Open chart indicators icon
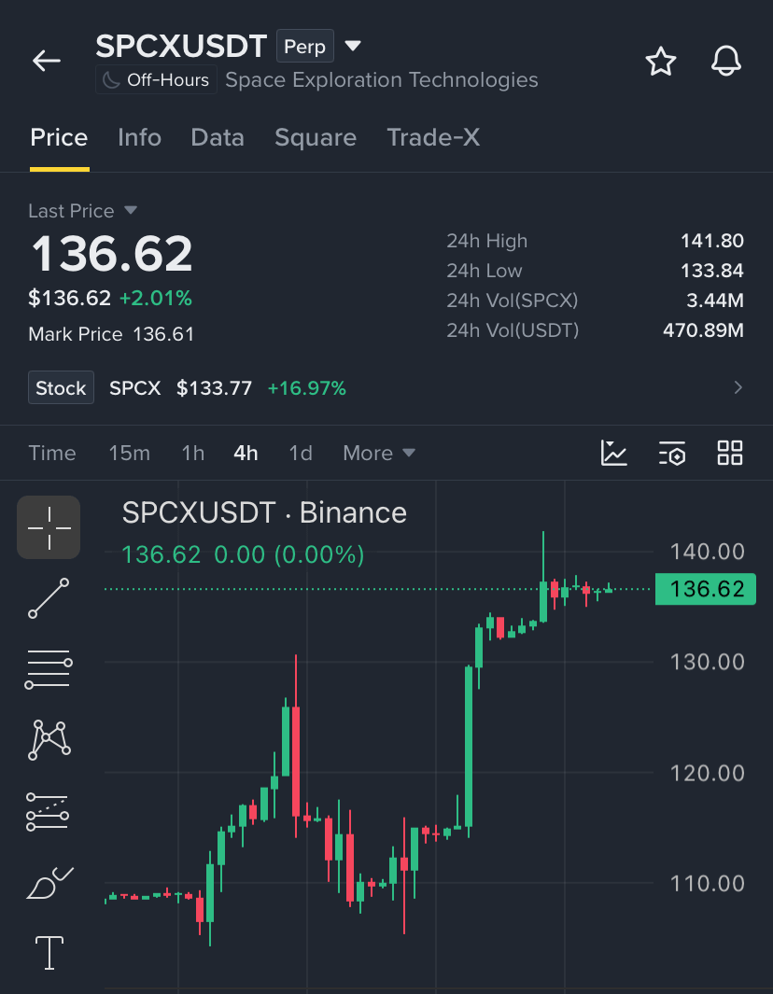This screenshot has height=994, width=773. point(614,454)
